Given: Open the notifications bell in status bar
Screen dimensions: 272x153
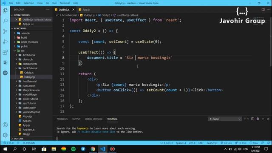Looking at the screenshot, I should pyautogui.click(x=268, y=143).
